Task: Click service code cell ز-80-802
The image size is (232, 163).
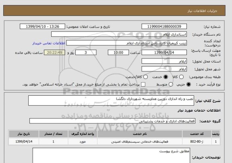Action: click(x=197, y=141)
